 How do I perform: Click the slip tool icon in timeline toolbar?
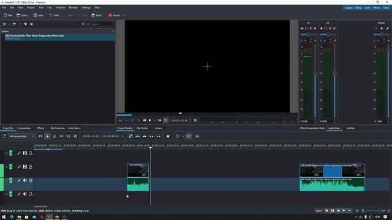click(x=75, y=136)
